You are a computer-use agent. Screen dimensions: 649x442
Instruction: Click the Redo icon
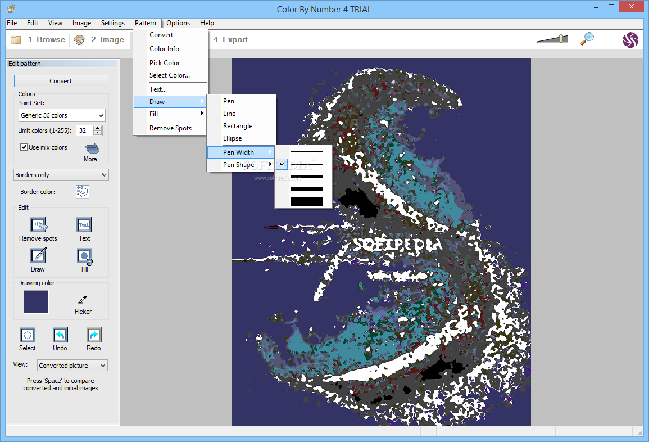coord(93,335)
